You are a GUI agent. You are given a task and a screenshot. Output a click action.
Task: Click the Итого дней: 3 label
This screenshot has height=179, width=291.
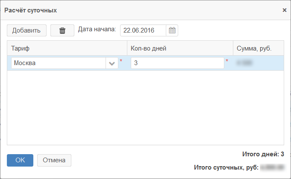click(263, 154)
